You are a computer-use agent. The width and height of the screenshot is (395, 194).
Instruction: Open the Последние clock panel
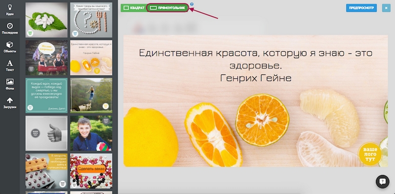point(9,29)
